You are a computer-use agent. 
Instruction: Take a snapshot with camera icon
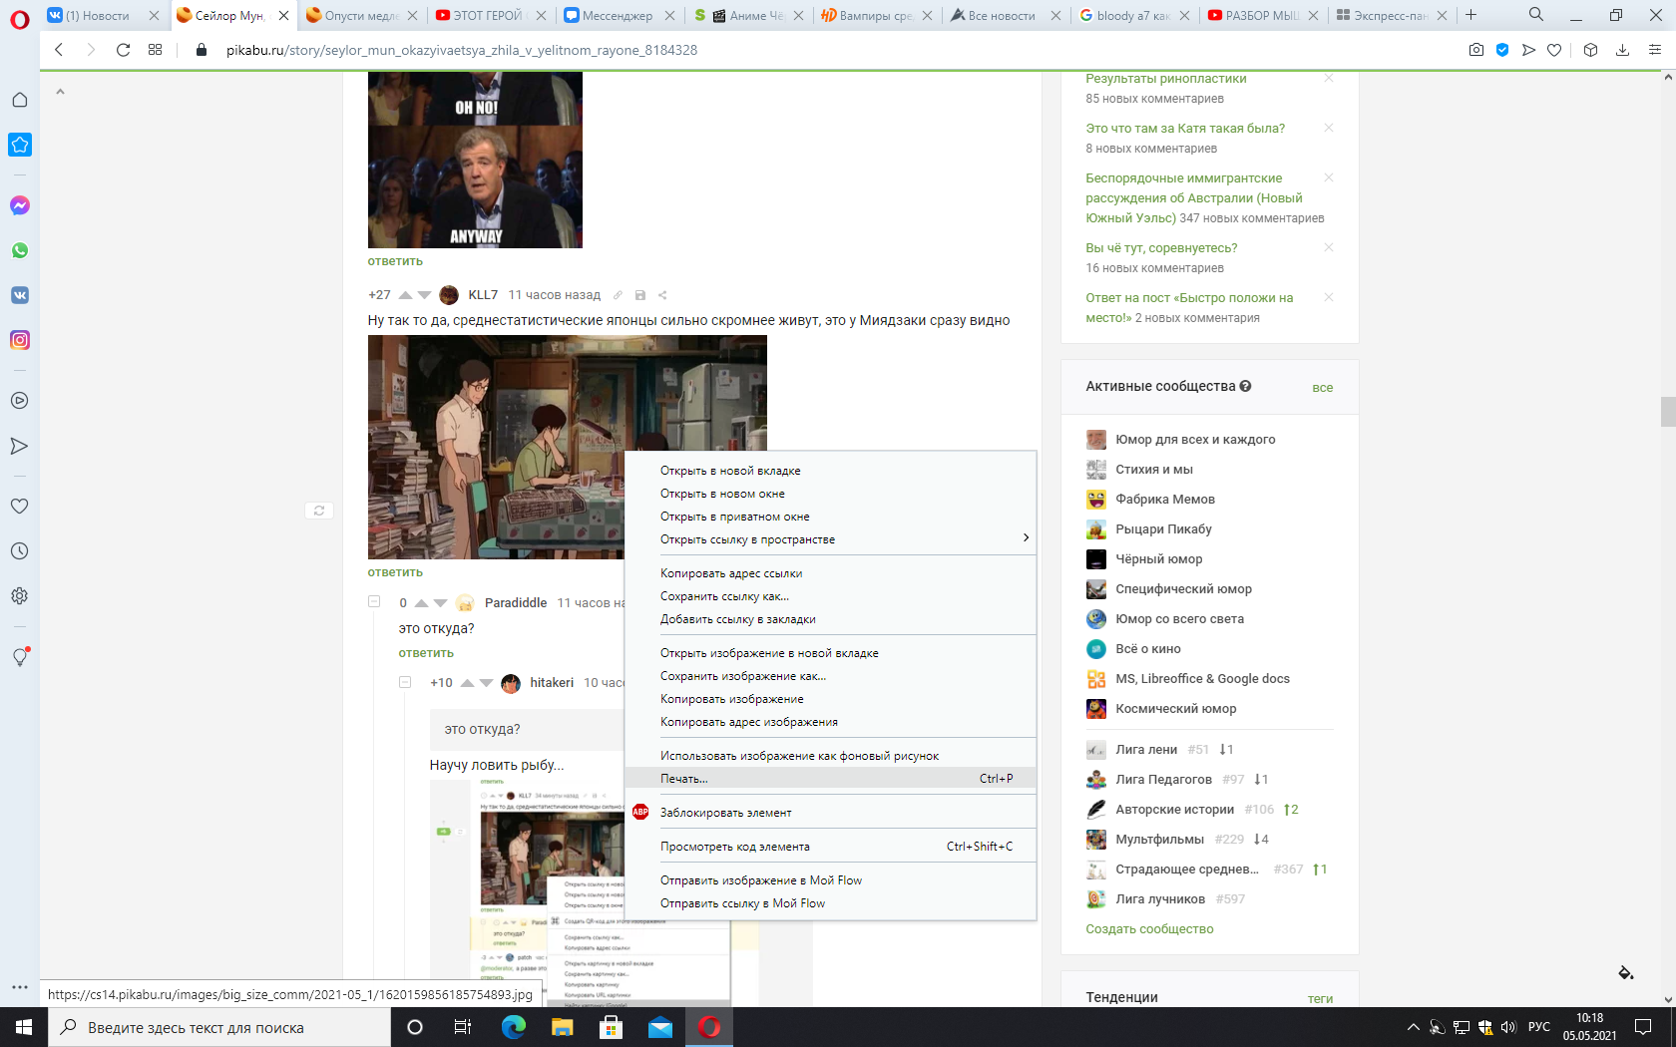click(1476, 50)
